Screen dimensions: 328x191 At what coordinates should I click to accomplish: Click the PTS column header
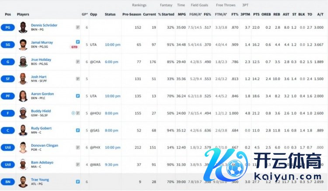tap(256, 14)
